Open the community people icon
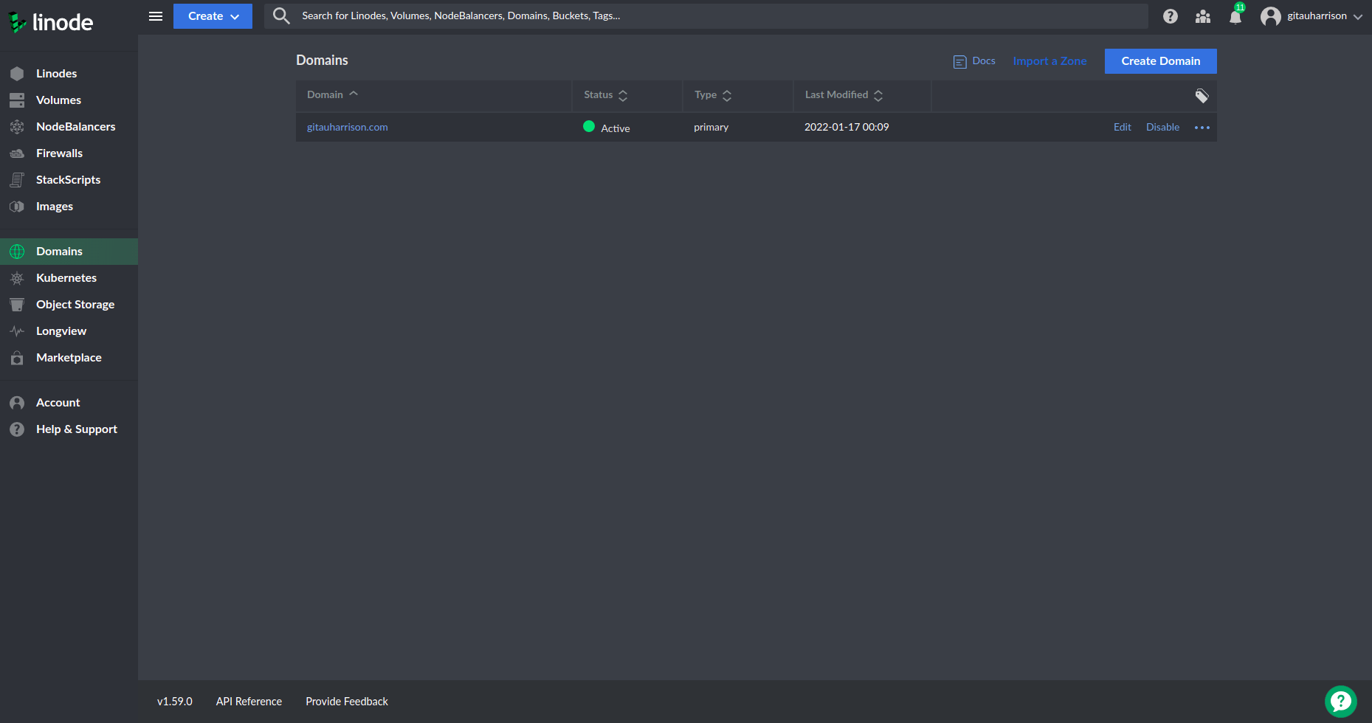The image size is (1372, 723). 1203,16
